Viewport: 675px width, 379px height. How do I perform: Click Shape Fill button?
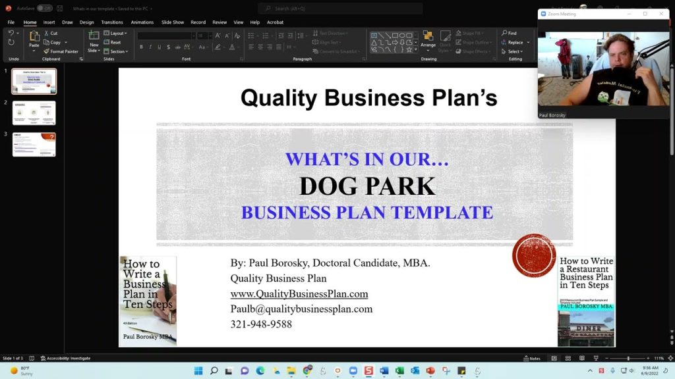click(469, 33)
